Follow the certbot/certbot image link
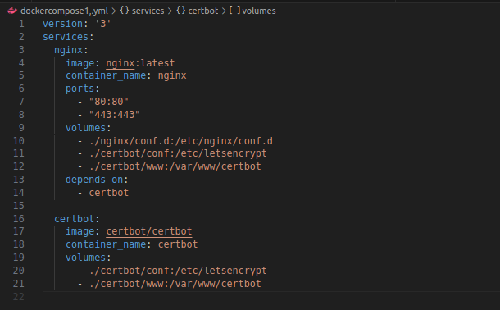500x310 pixels. [149, 231]
